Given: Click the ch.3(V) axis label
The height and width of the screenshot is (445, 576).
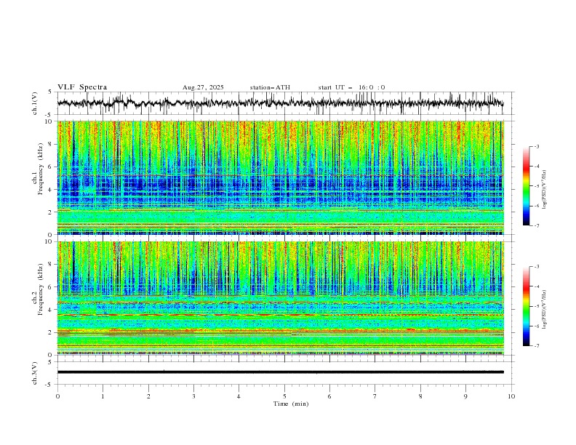Looking at the screenshot, I should [35, 373].
